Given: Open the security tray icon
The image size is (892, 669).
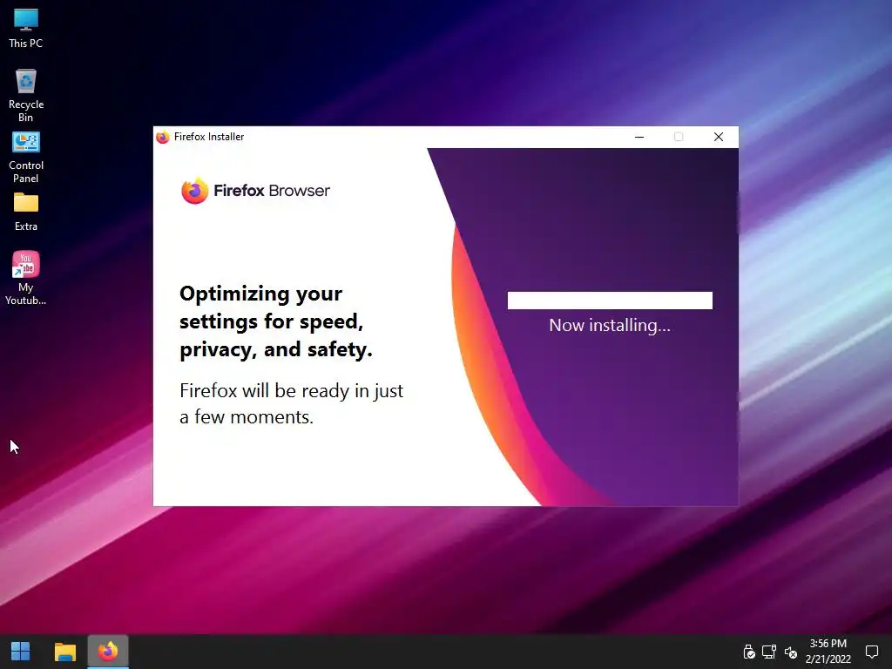Looking at the screenshot, I should point(748,652).
